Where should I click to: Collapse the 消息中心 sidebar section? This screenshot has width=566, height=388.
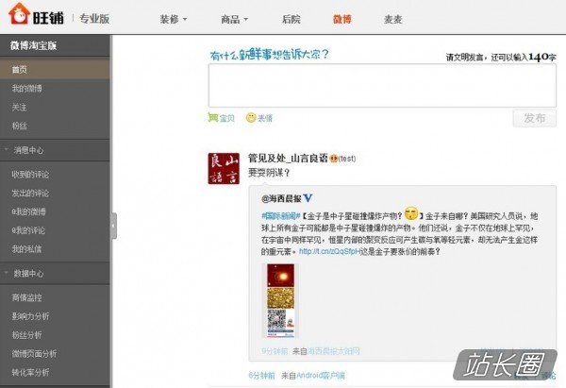coord(7,149)
